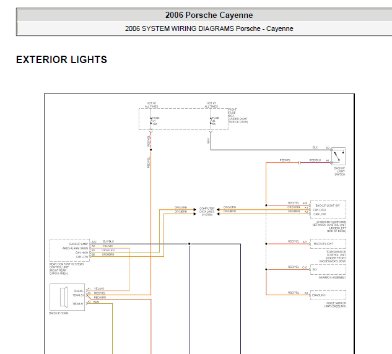Click 'HOT AT ALL TIMES' above Fuse 43

pos(211,105)
